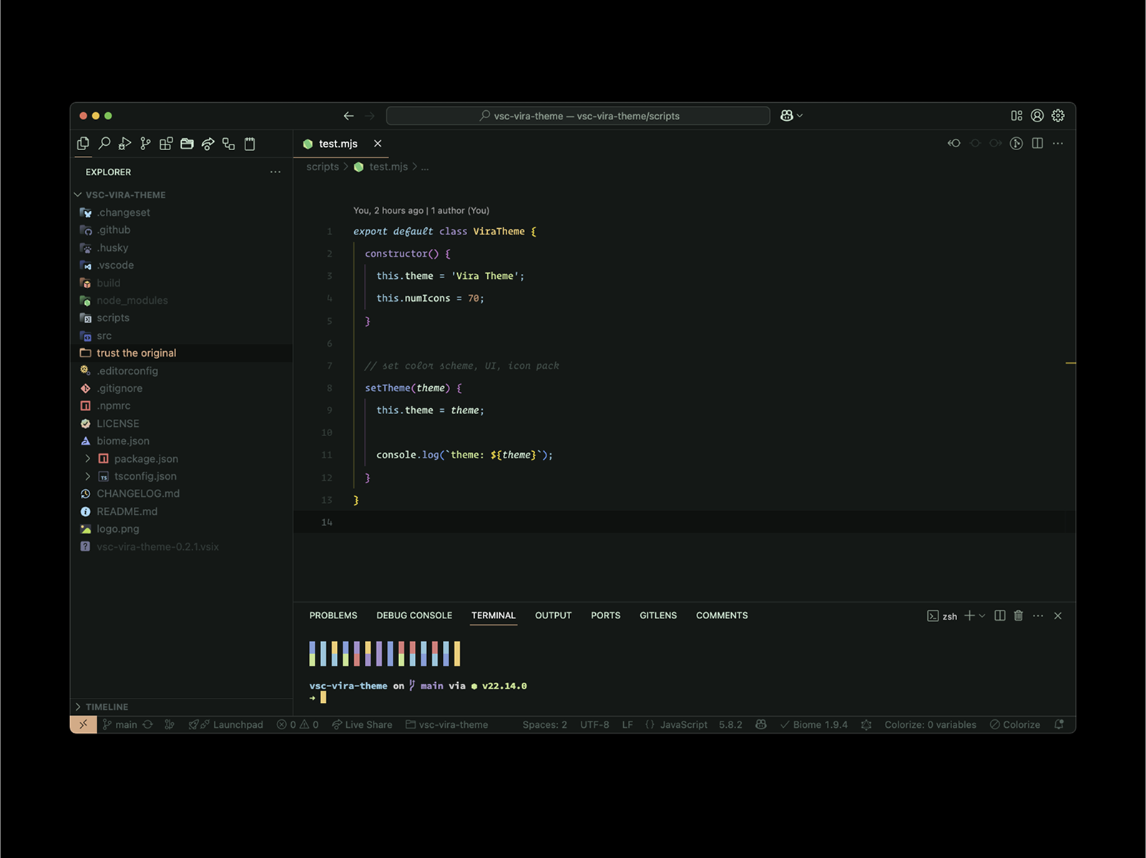Select the TERMINAL panel tab

click(x=494, y=616)
